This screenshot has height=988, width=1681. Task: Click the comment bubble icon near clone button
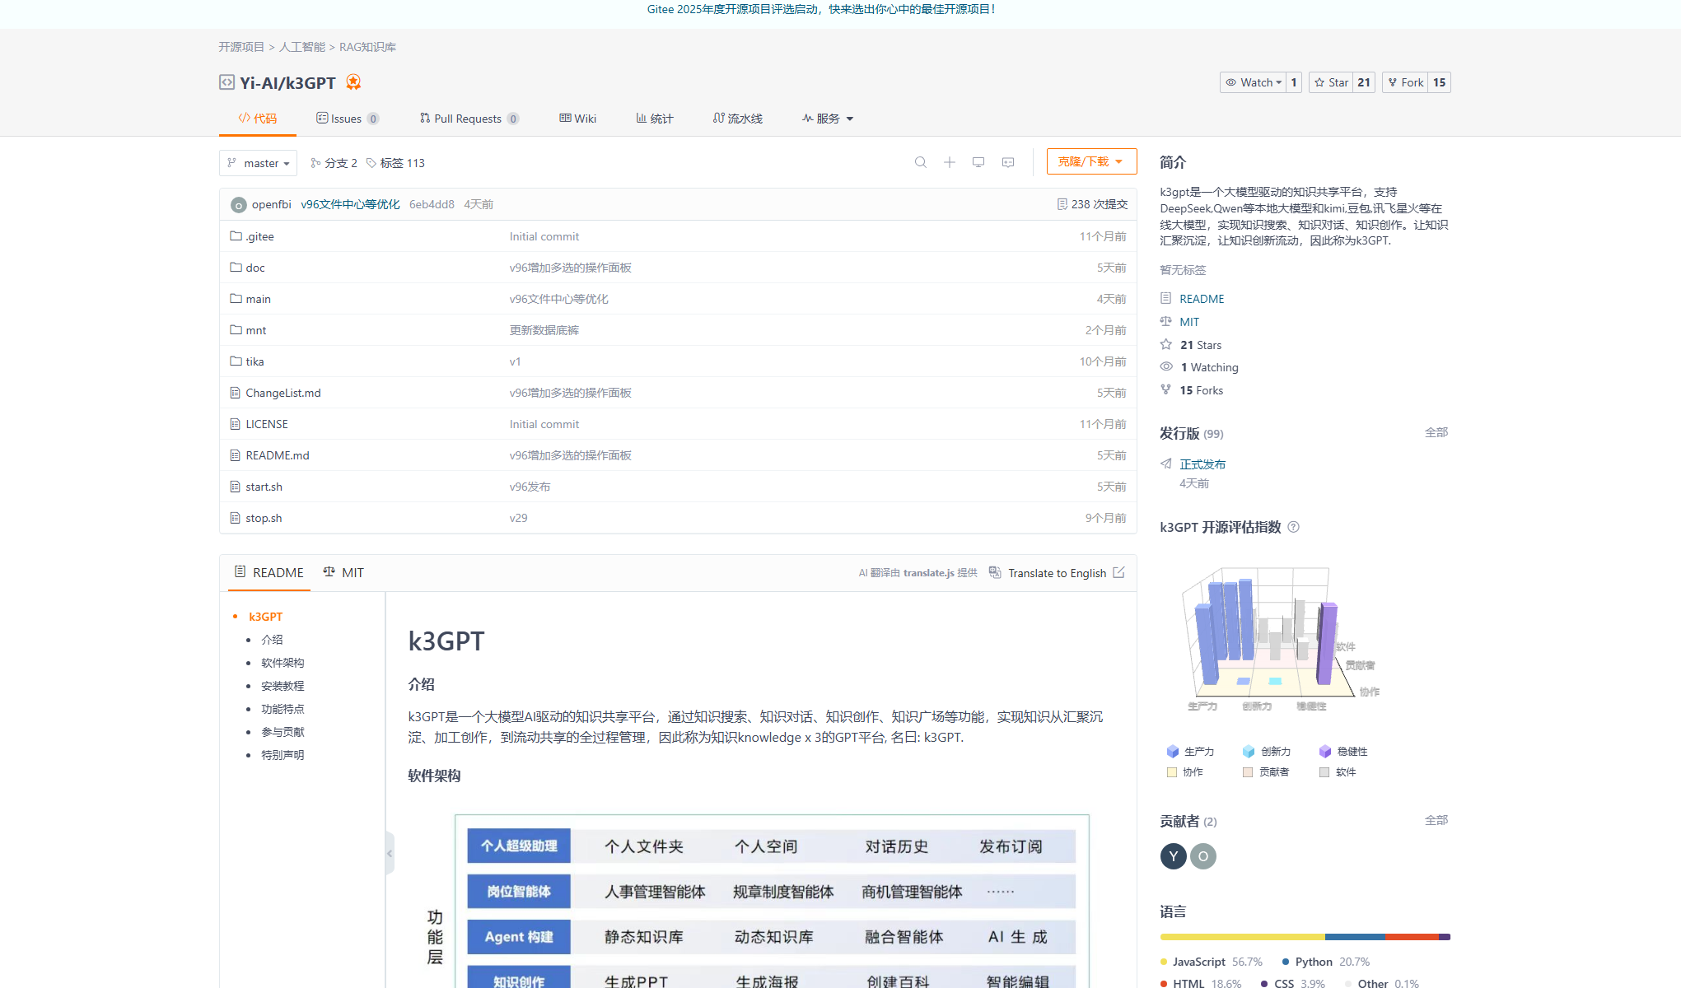(1007, 162)
